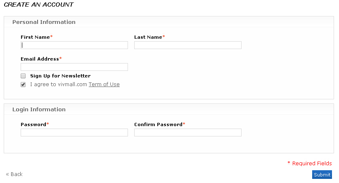This screenshot has width=339, height=183.
Task: Click the Create an Account page heading
Action: click(38, 5)
